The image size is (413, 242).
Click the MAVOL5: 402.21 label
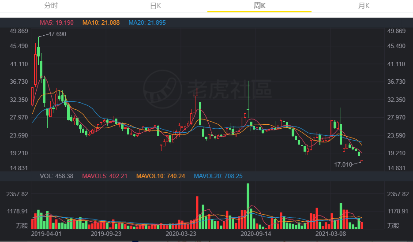pyautogui.click(x=105, y=176)
